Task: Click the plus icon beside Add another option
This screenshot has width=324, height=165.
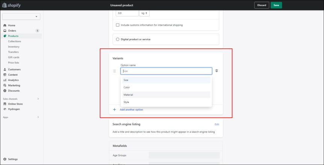Action: [x=115, y=110]
